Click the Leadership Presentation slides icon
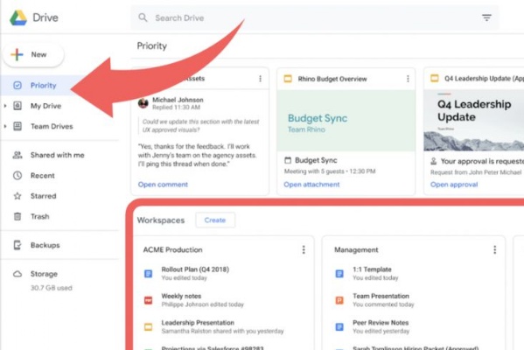 point(149,327)
